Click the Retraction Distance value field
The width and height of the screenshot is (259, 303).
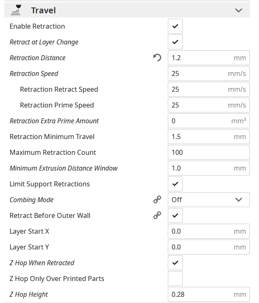tap(208, 58)
